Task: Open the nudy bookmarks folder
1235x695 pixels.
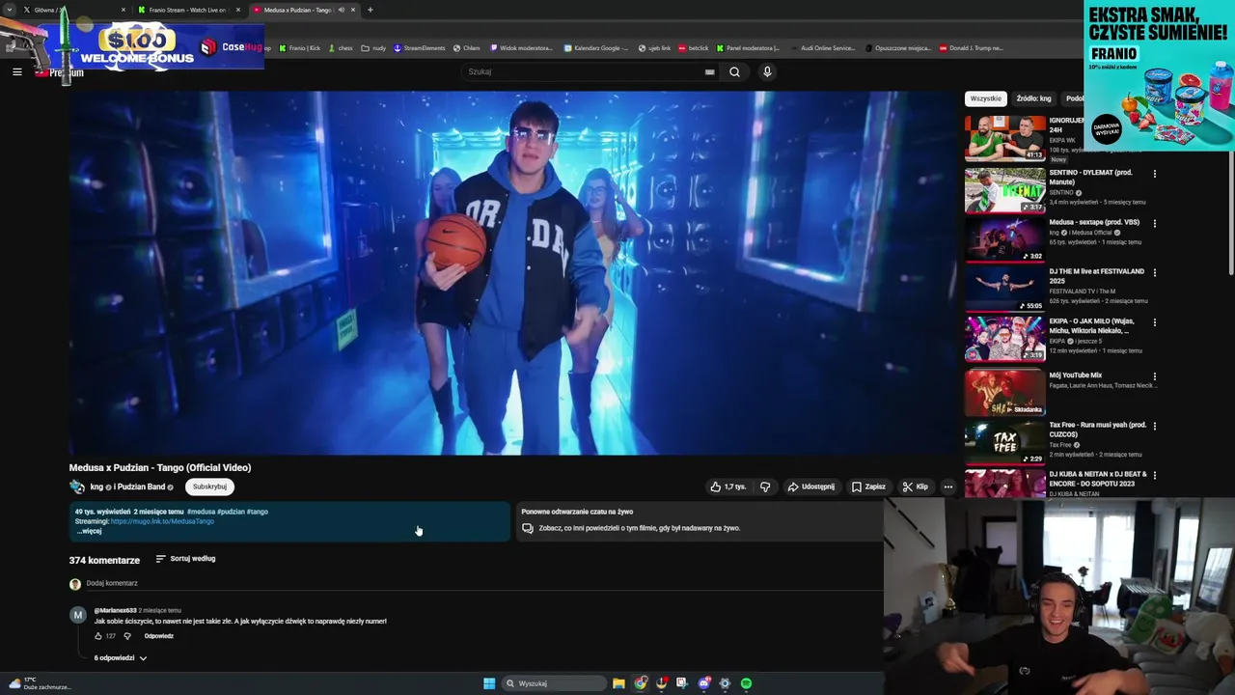Action: [373, 48]
